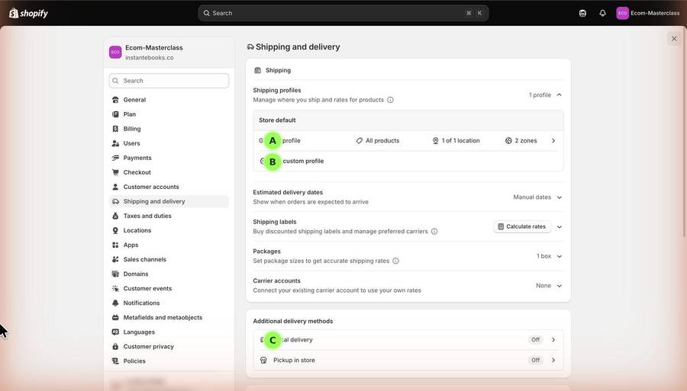Click the Calculate rates button

522,226
